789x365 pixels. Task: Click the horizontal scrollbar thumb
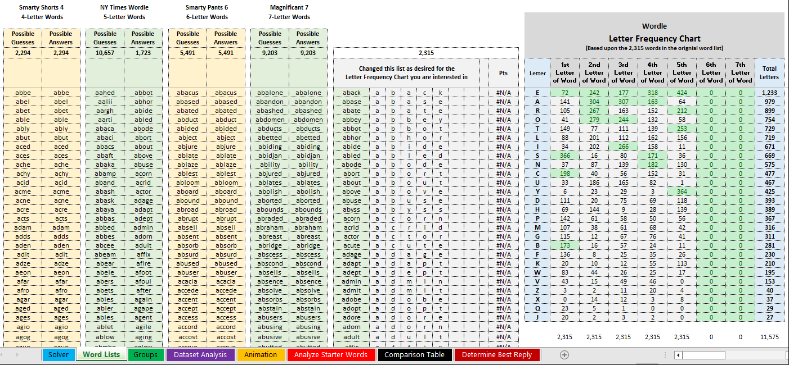(x=704, y=355)
